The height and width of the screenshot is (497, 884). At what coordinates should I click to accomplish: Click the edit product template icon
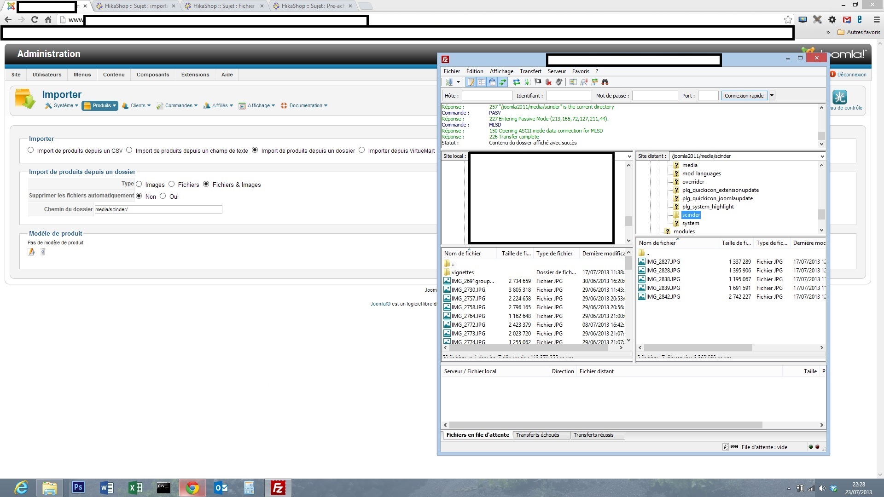31,252
